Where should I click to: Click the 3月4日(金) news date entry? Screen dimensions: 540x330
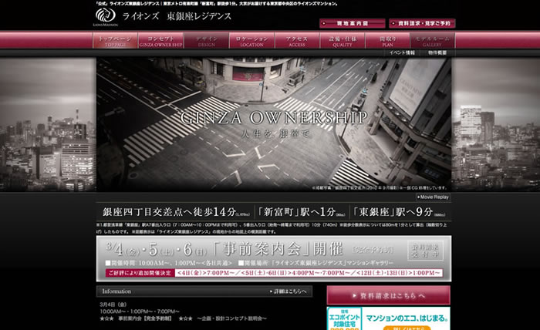pos(113,305)
